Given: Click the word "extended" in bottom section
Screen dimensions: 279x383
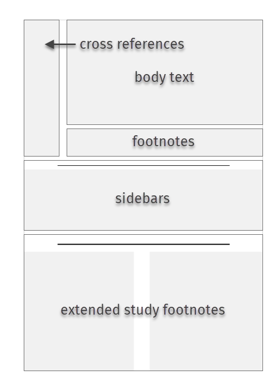Looking at the screenshot, I should (x=90, y=310).
